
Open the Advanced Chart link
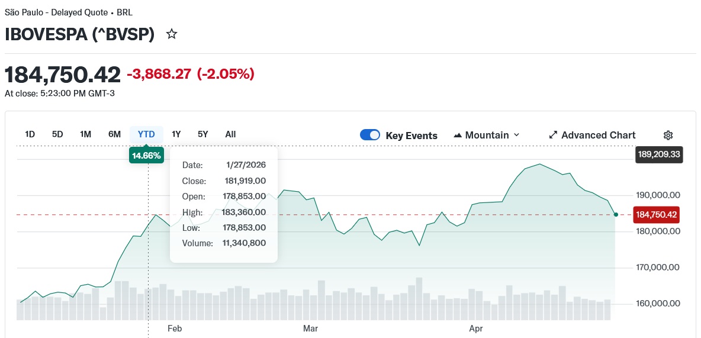pyautogui.click(x=593, y=135)
